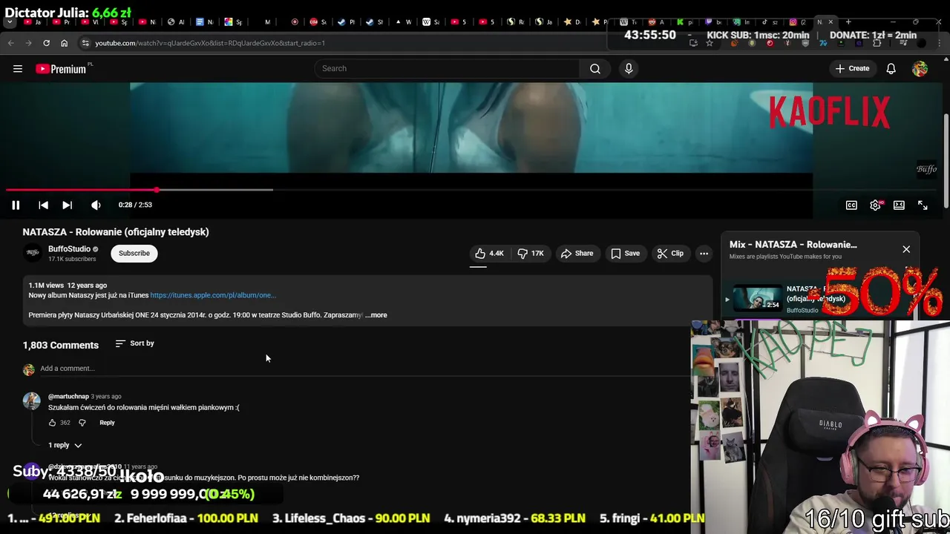950x534 pixels.
Task: Reload the page
Action: [46, 43]
